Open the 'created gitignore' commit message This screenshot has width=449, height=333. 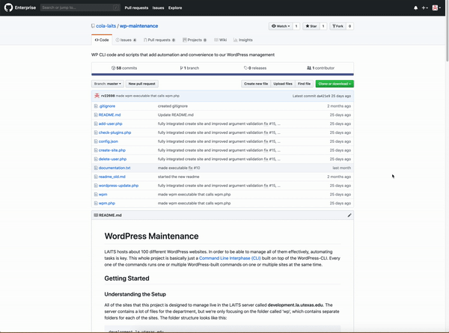(x=173, y=106)
